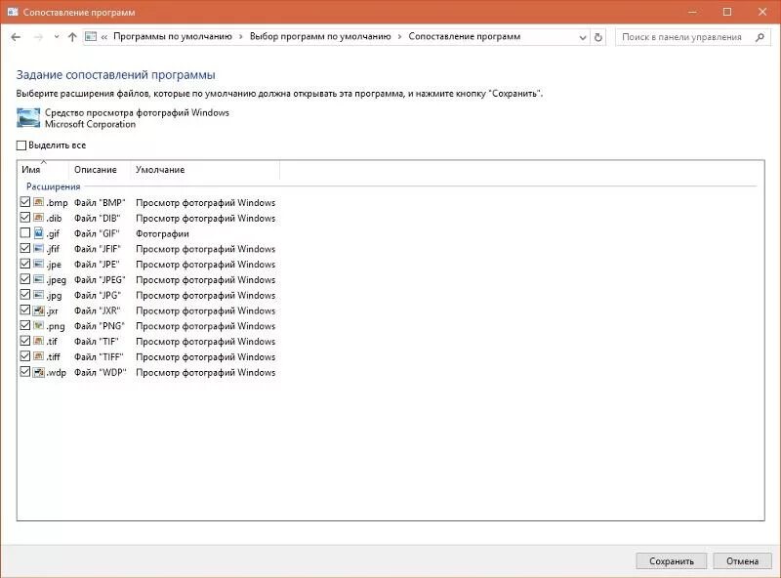Click the .jpg file type icon

[x=39, y=295]
